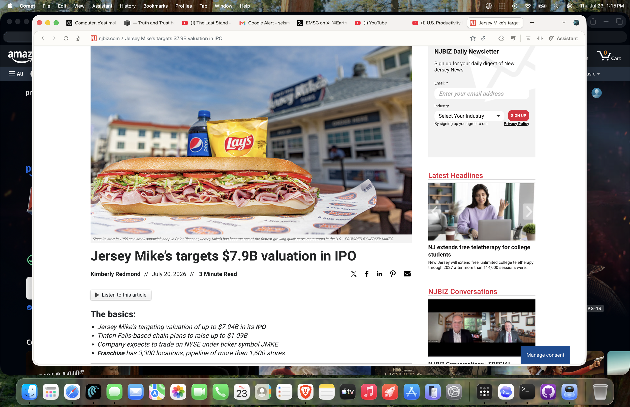Screen dimensions: 630x407
Task: Open Control Center in the menu bar
Action: pos(569,6)
